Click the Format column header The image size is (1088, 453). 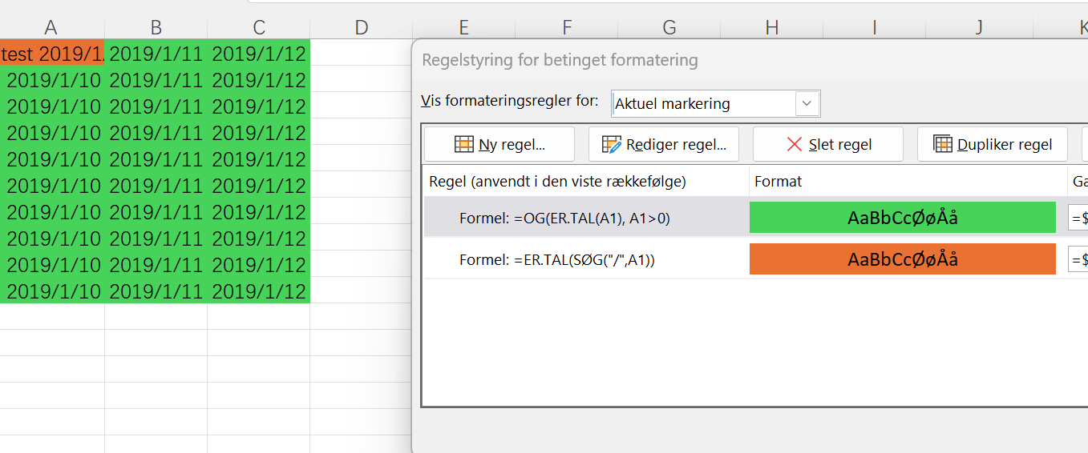click(x=778, y=182)
